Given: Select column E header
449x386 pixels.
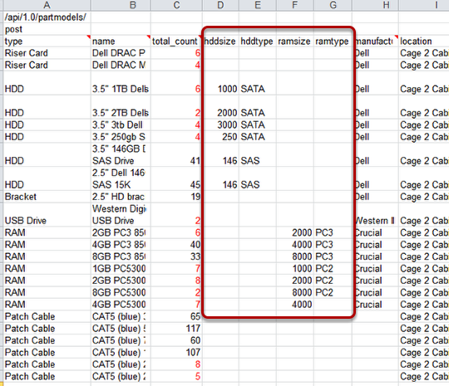Looking at the screenshot, I should pos(258,5).
